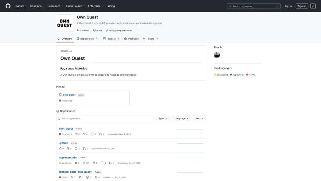
Task: Visit the https://ownquest.com.br link
Action: click(x=120, y=31)
